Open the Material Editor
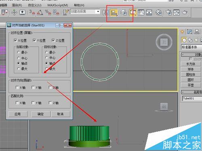The width and height of the screenshot is (202, 151). click(x=159, y=12)
